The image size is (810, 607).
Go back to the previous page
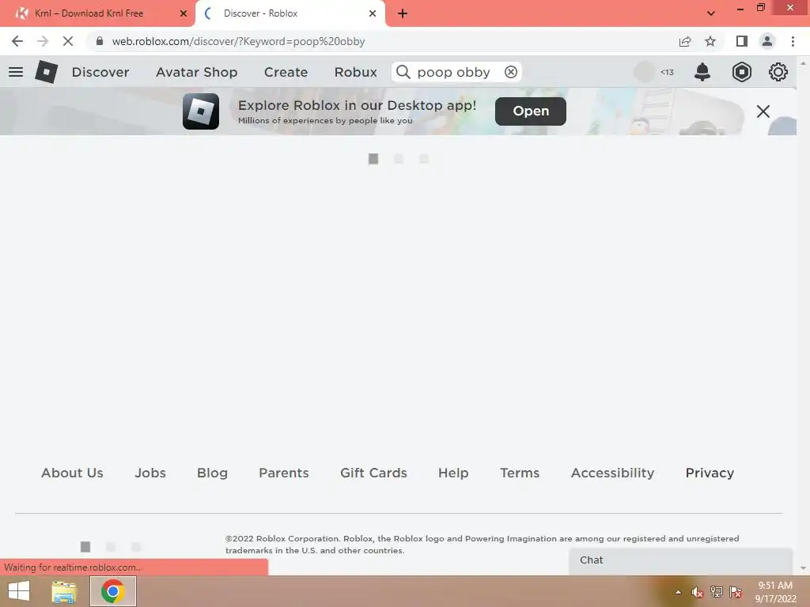[17, 41]
